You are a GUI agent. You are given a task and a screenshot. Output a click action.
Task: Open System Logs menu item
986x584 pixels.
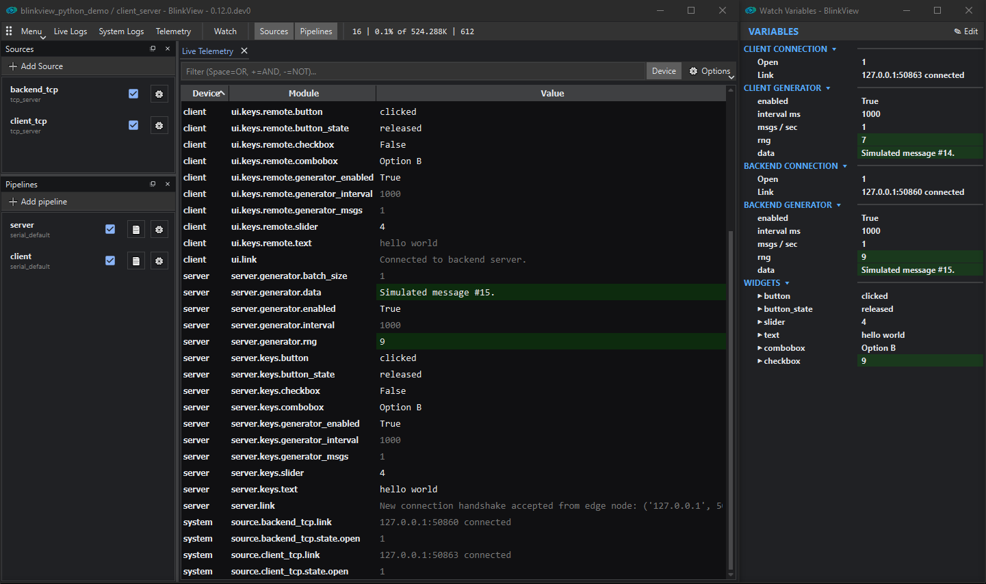click(x=121, y=31)
